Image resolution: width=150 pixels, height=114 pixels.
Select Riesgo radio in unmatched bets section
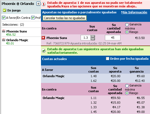click(127, 32)
